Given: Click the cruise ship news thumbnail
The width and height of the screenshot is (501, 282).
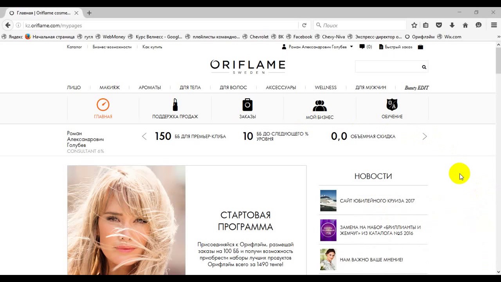Looking at the screenshot, I should click(328, 201).
